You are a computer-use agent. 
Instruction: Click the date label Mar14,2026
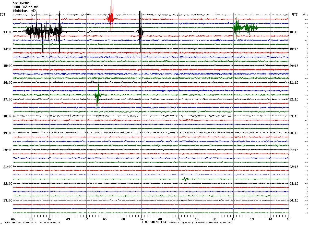(x=21, y=3)
